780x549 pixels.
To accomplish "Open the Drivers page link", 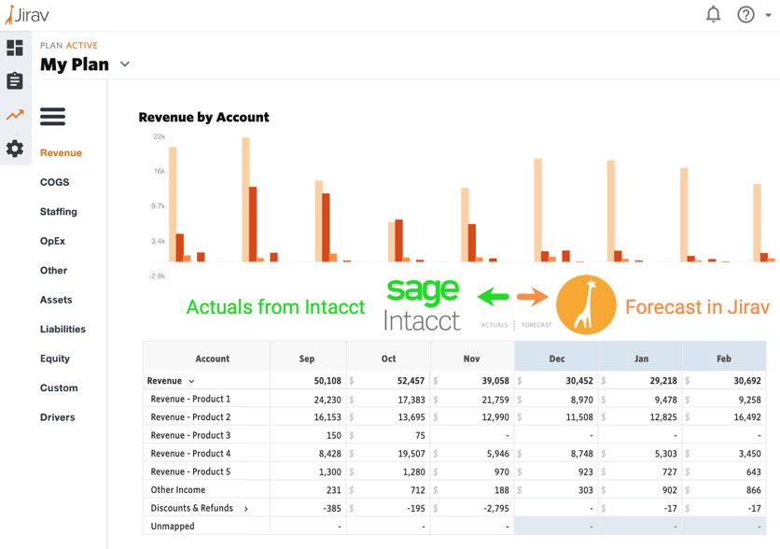I will pyautogui.click(x=58, y=416).
